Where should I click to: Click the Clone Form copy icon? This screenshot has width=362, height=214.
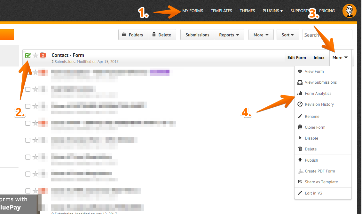click(x=300, y=127)
